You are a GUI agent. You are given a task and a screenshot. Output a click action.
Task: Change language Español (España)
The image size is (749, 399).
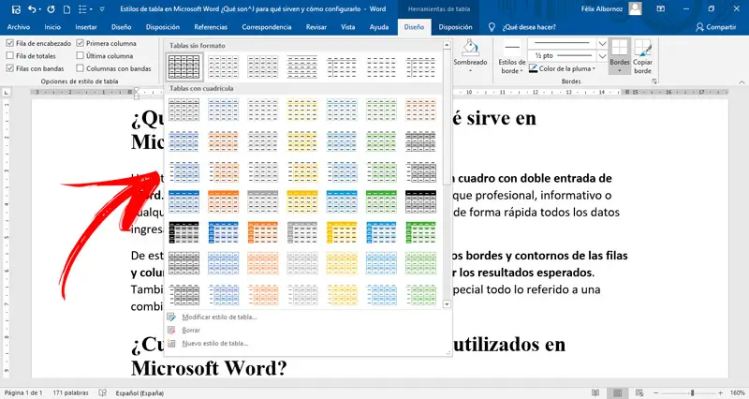(140, 392)
